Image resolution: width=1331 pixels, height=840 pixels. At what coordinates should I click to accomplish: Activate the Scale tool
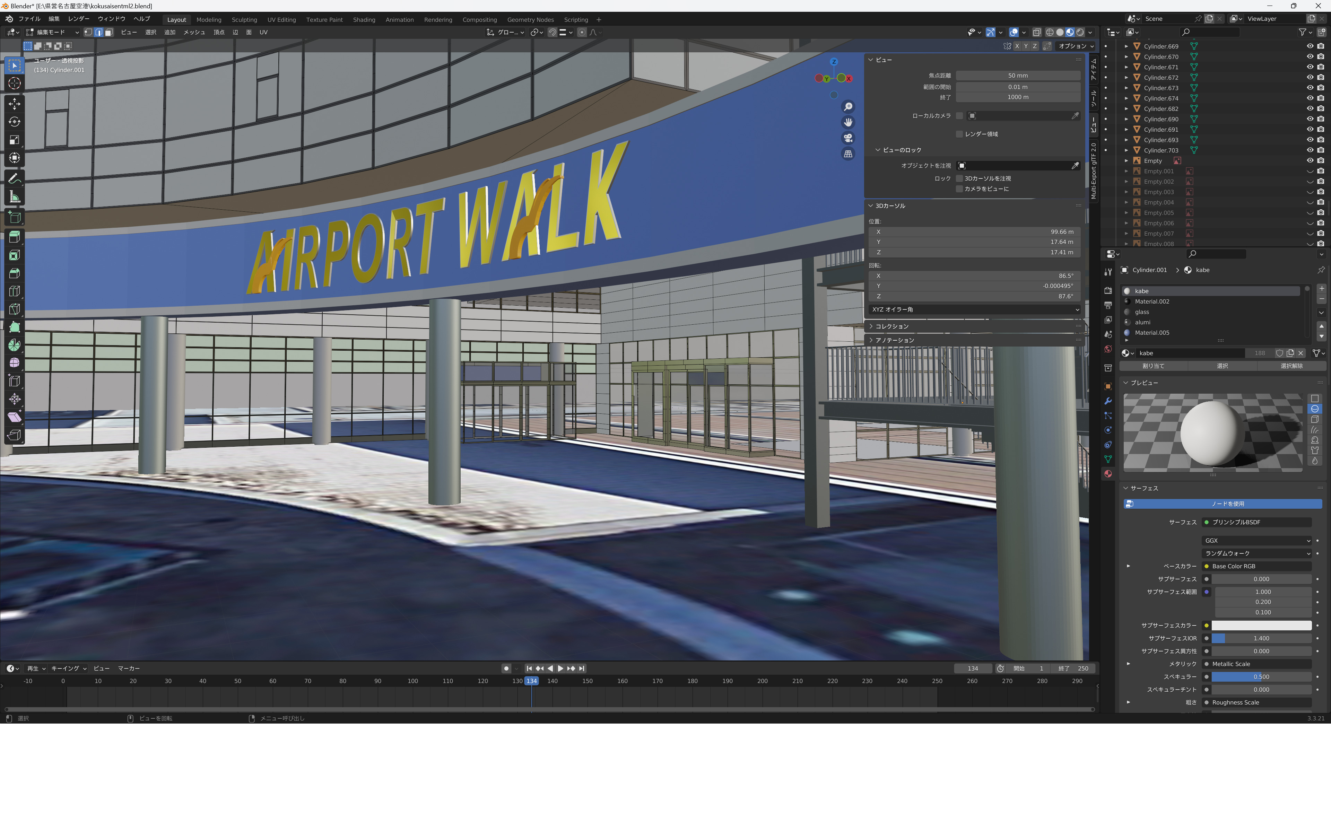tap(15, 140)
